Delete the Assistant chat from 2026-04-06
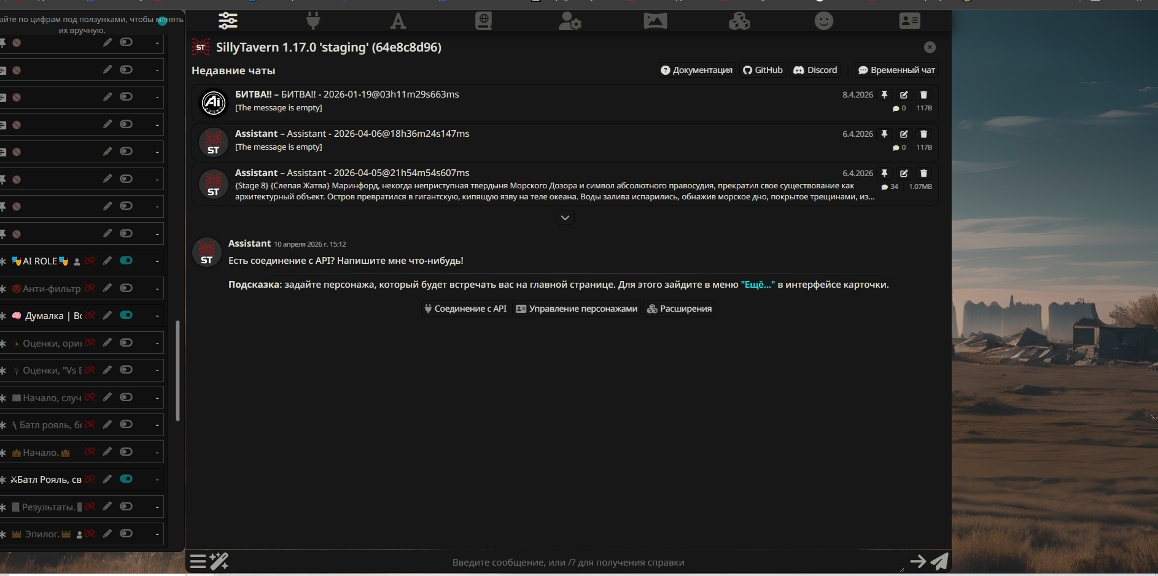This screenshot has width=1158, height=576. tap(923, 134)
